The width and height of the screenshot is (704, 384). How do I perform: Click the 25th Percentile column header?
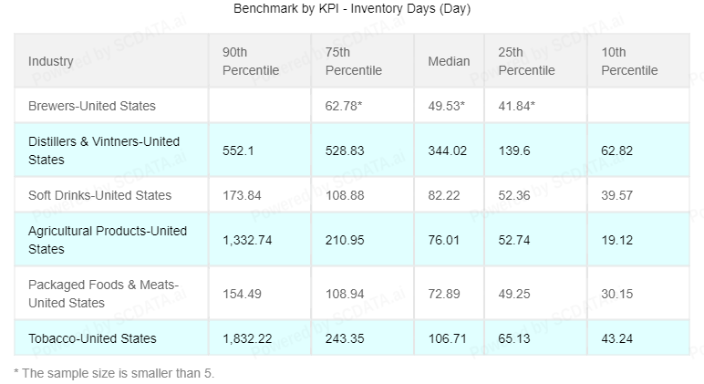(x=526, y=61)
